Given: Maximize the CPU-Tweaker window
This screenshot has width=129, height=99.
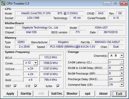Looking at the screenshot, I should coord(115,4).
